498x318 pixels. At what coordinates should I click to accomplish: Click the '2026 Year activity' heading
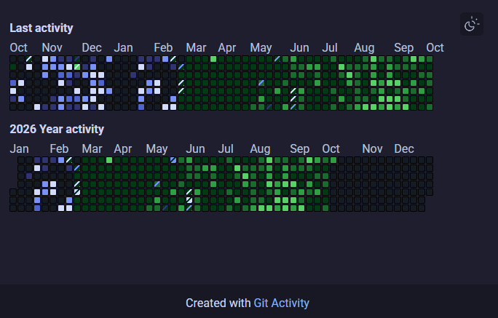click(x=57, y=130)
